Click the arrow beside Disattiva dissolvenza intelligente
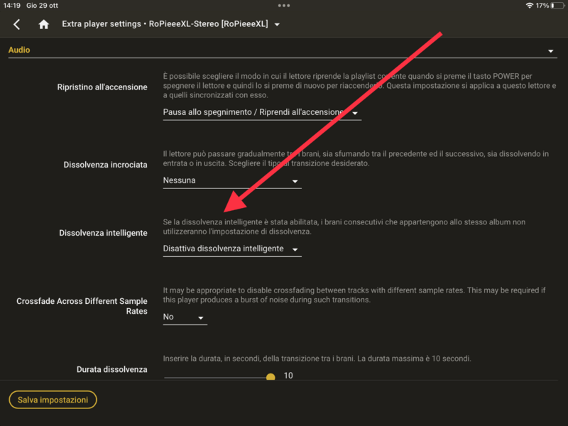The image size is (568, 426). point(295,250)
